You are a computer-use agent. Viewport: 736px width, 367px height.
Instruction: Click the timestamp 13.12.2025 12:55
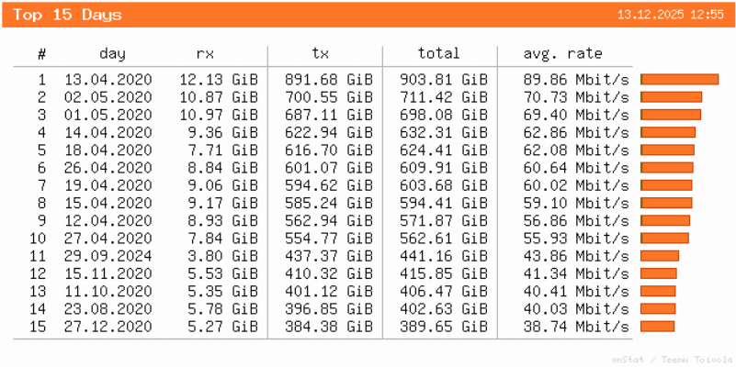pos(671,16)
